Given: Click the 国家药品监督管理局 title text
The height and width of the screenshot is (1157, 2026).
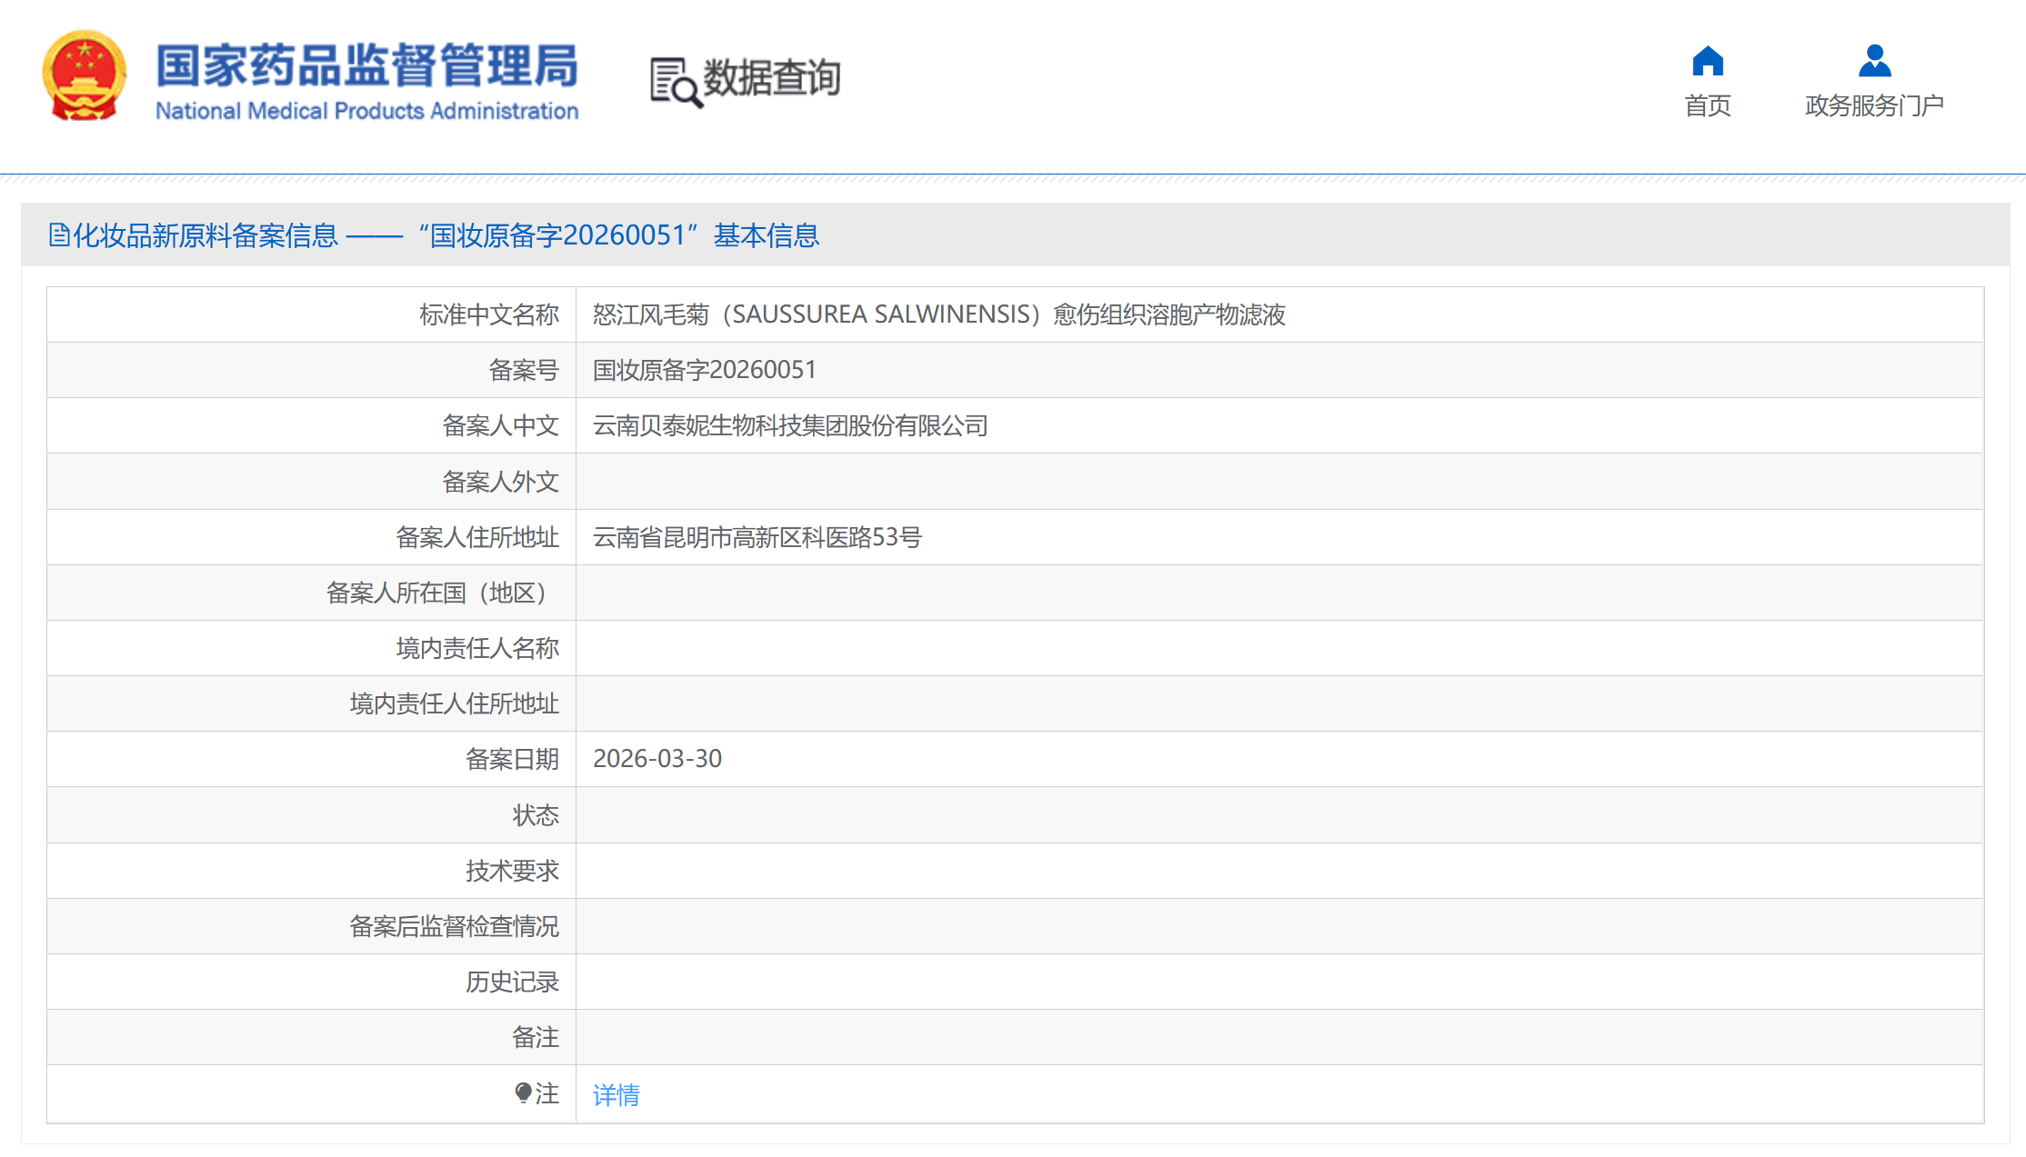Looking at the screenshot, I should 366,65.
